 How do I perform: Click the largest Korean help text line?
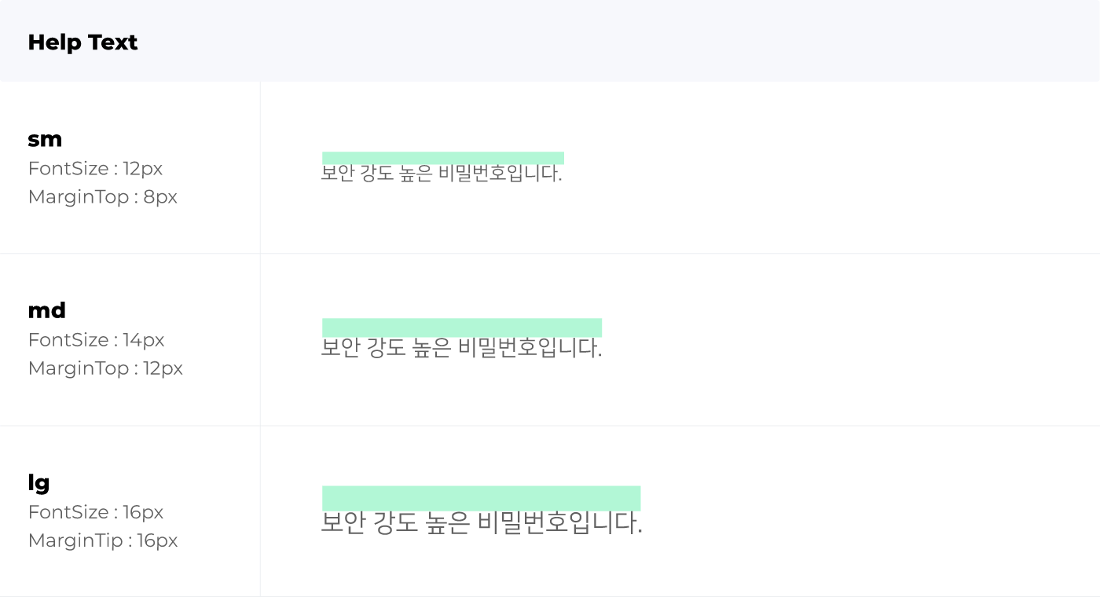(x=482, y=522)
